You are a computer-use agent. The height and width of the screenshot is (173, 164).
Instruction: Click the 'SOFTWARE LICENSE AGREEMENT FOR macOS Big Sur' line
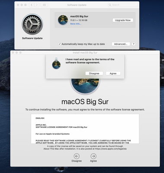[61, 127]
